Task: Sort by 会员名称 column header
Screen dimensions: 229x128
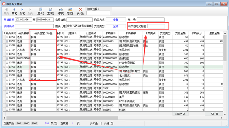Action: (24, 33)
